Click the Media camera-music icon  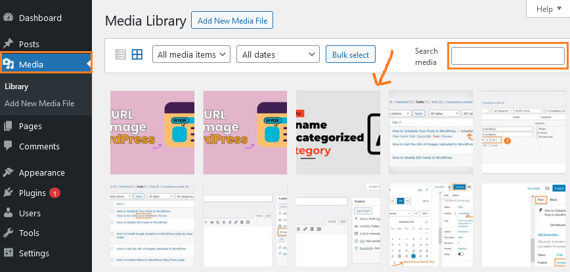coord(8,64)
